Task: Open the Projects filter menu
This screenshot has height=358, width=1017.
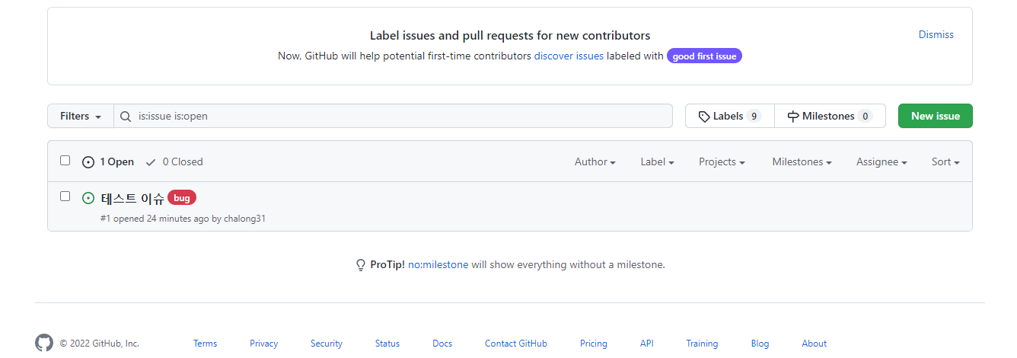Action: 722,162
